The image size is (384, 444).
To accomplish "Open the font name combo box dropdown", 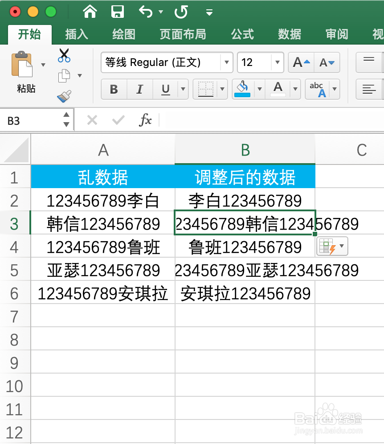I will pos(226,62).
